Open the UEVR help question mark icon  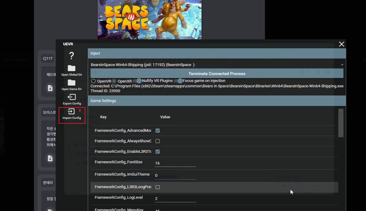click(72, 56)
